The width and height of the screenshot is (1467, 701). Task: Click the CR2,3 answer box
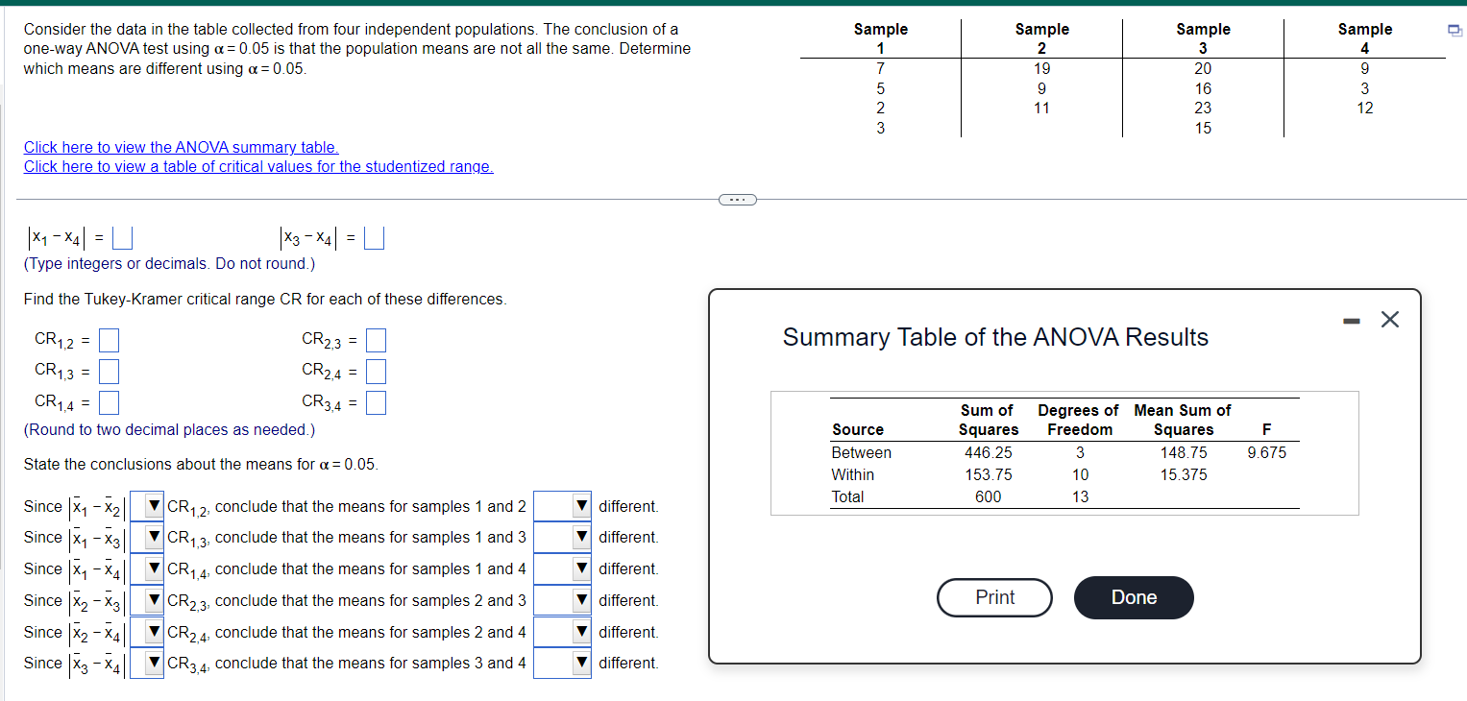(x=376, y=339)
